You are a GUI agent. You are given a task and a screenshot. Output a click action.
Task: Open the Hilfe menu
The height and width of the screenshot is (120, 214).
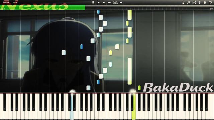pos(15,2)
